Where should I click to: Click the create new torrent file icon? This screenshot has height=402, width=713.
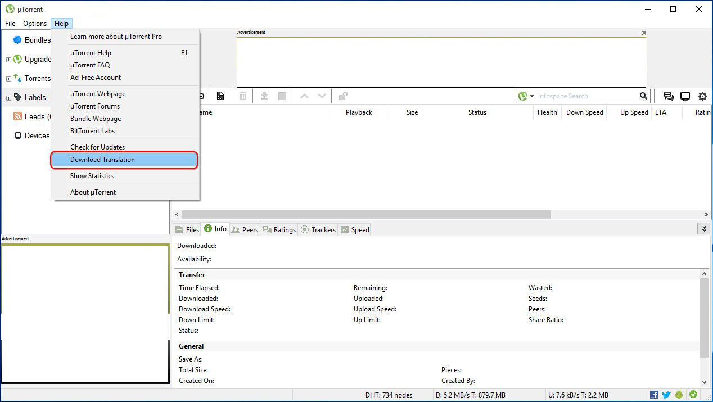(x=220, y=96)
